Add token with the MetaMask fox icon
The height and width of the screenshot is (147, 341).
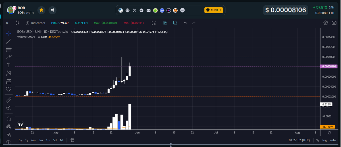click(x=176, y=11)
